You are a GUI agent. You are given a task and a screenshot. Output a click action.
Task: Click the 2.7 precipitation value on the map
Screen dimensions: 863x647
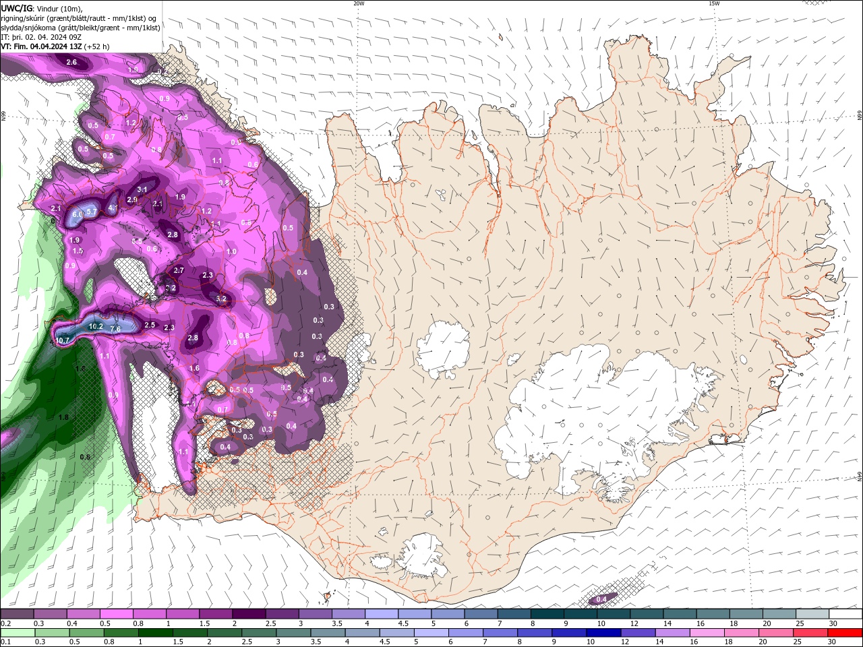[x=179, y=270]
